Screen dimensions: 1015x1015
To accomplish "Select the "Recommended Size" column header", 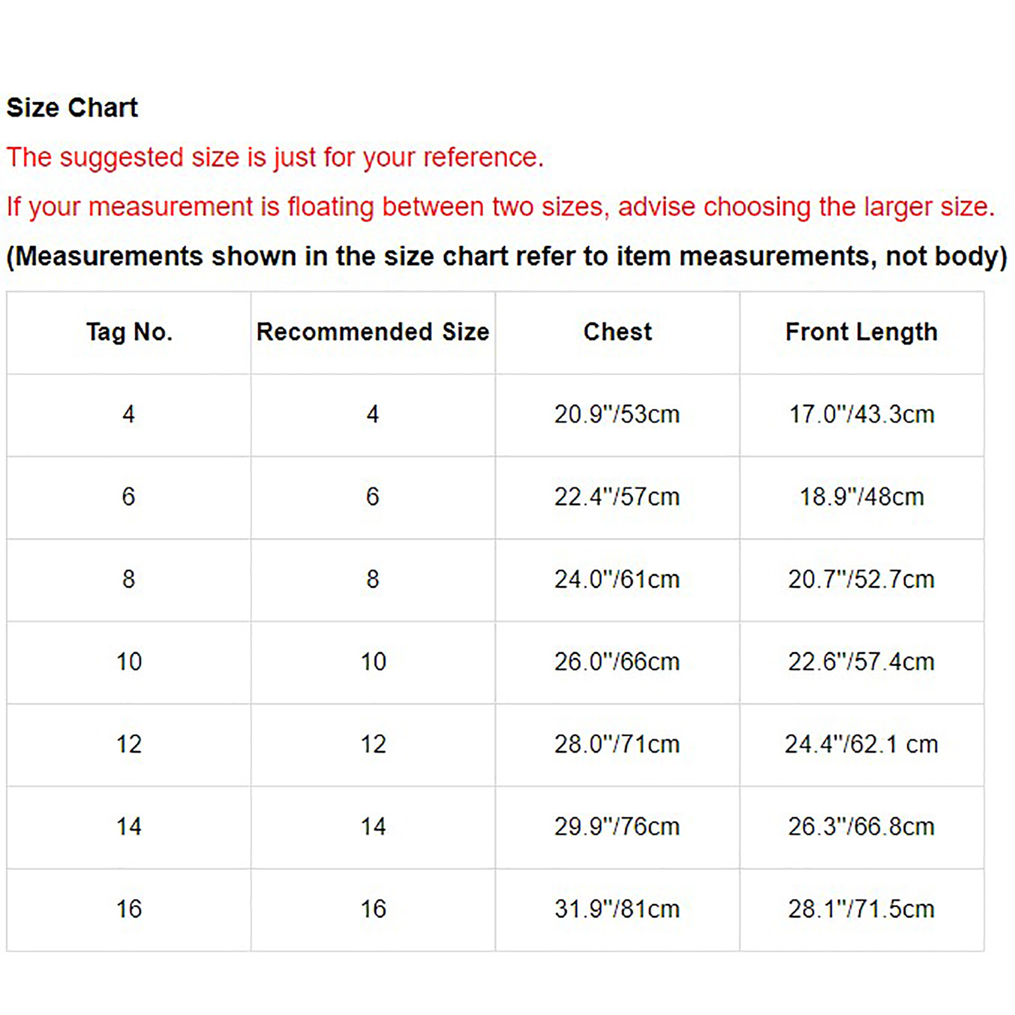I will tap(372, 332).
